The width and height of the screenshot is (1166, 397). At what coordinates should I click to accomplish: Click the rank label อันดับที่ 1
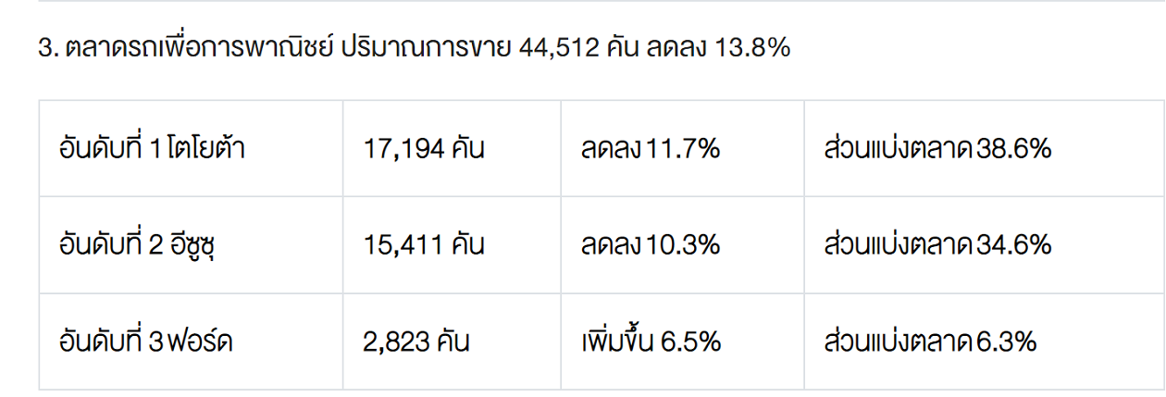[x=110, y=149]
